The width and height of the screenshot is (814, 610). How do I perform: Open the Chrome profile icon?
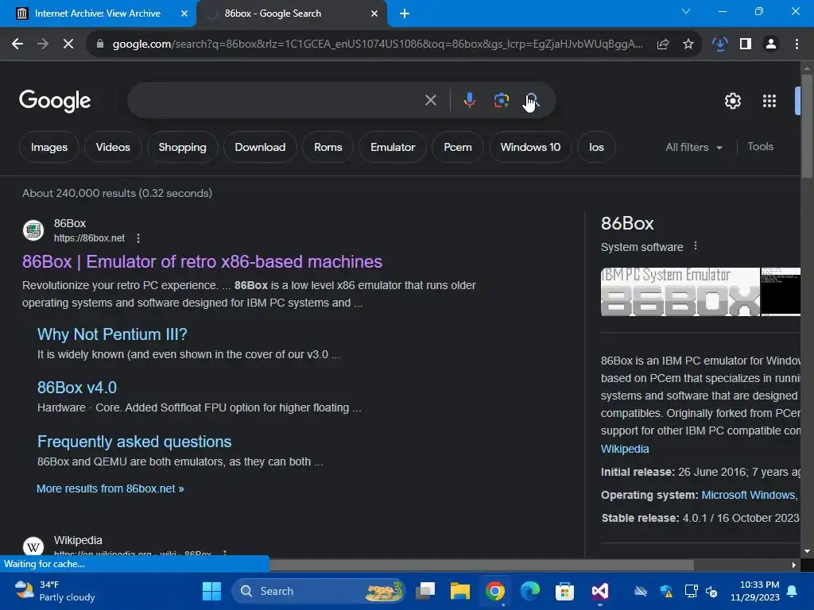click(771, 44)
